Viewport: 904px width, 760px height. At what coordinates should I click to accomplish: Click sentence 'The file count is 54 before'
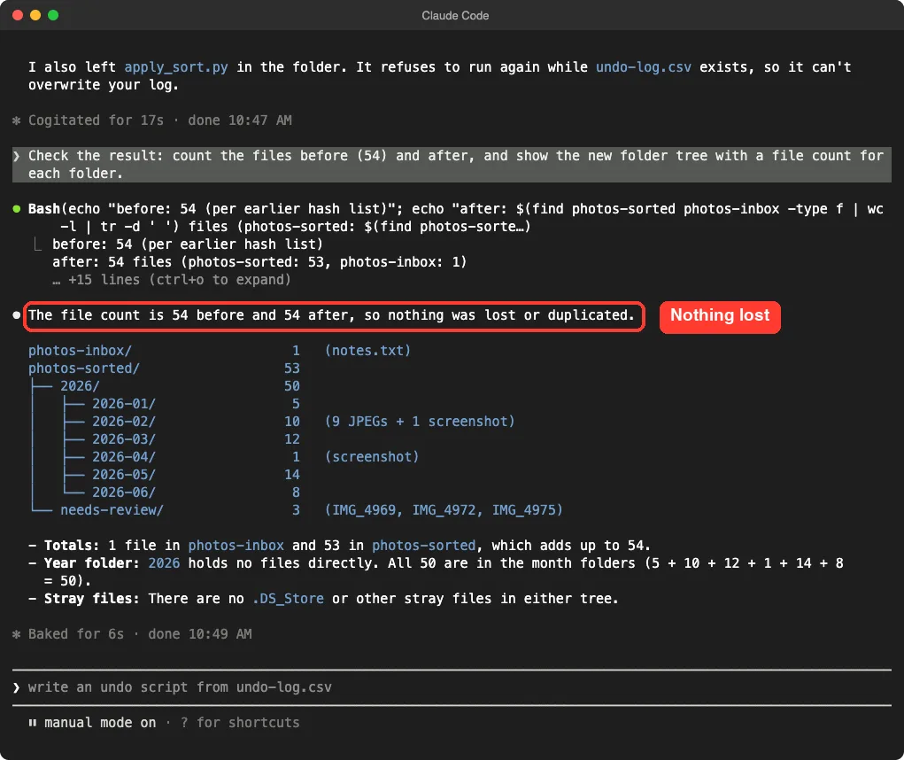[331, 315]
